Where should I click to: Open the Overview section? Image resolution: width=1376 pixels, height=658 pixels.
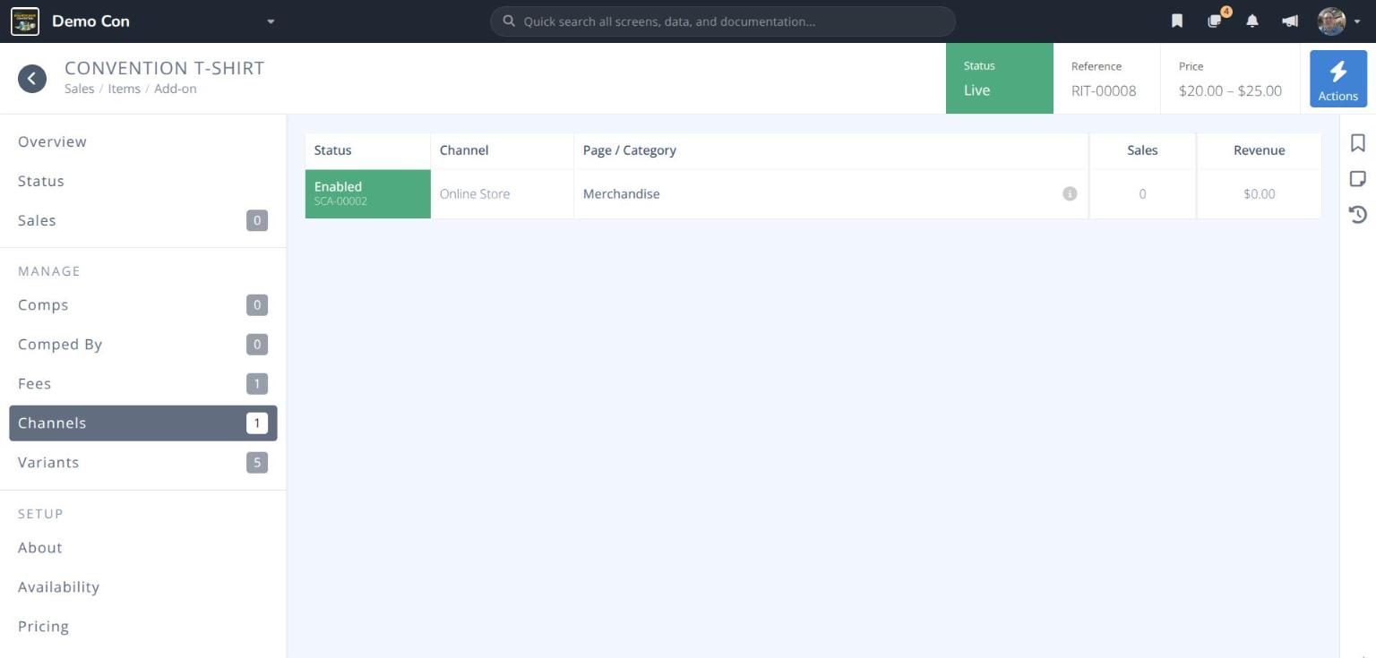pos(143,141)
